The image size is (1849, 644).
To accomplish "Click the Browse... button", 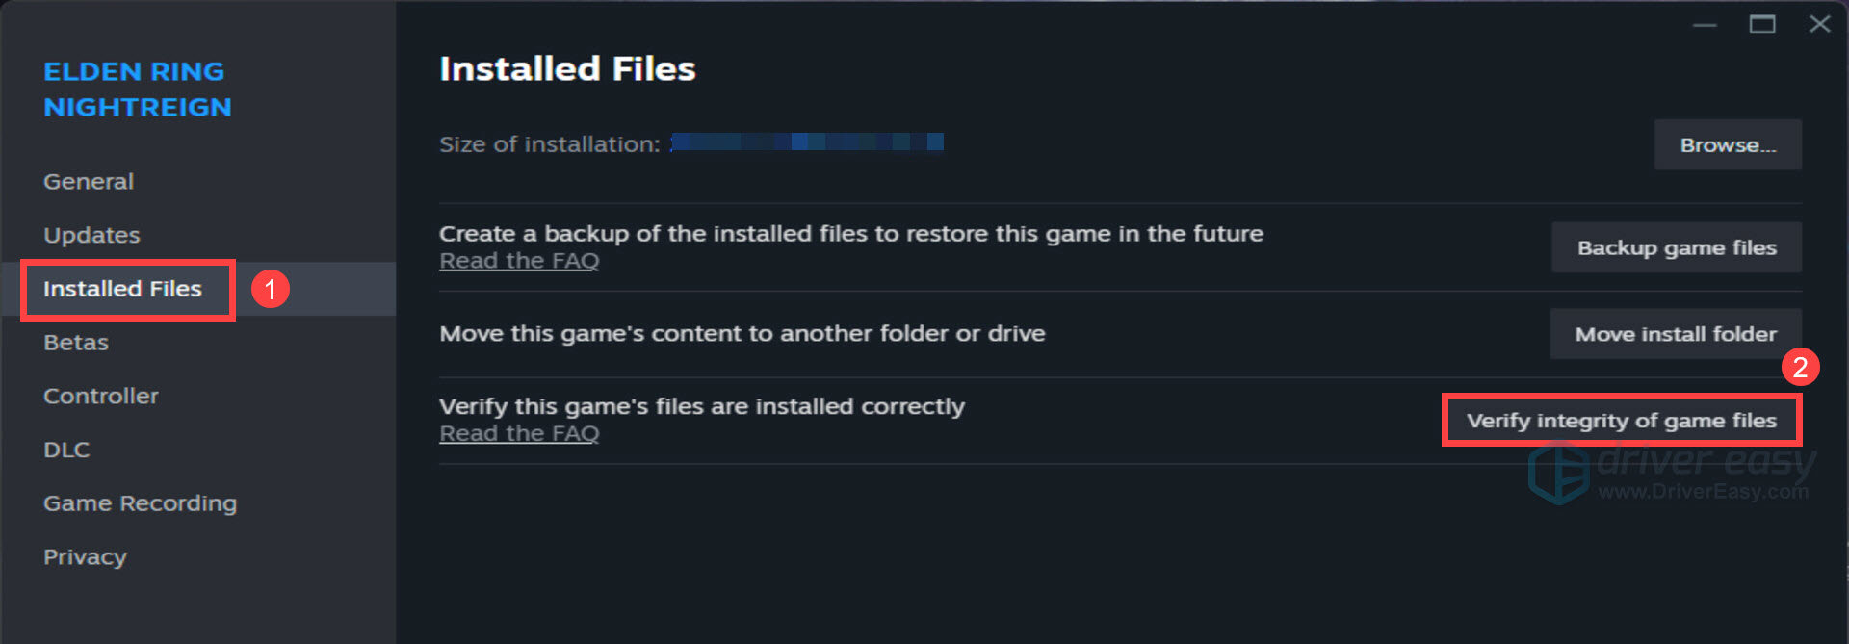I will tap(1728, 144).
